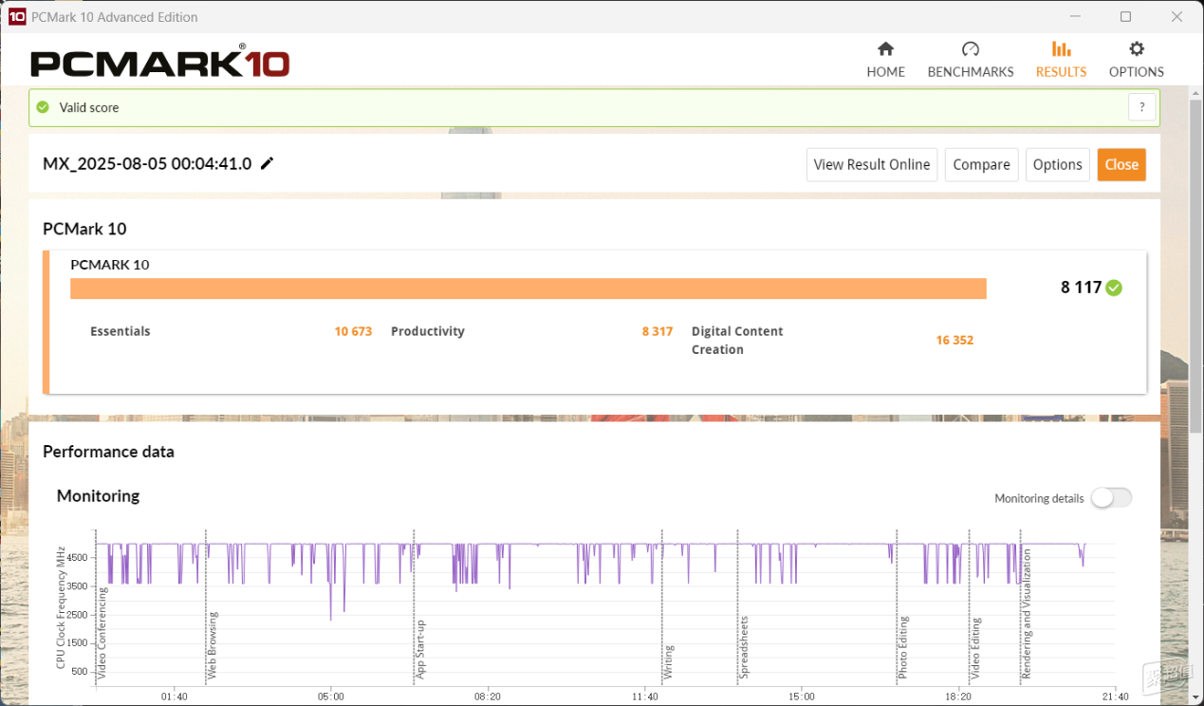The width and height of the screenshot is (1204, 706).
Task: Click the question mark help button
Action: [1141, 107]
